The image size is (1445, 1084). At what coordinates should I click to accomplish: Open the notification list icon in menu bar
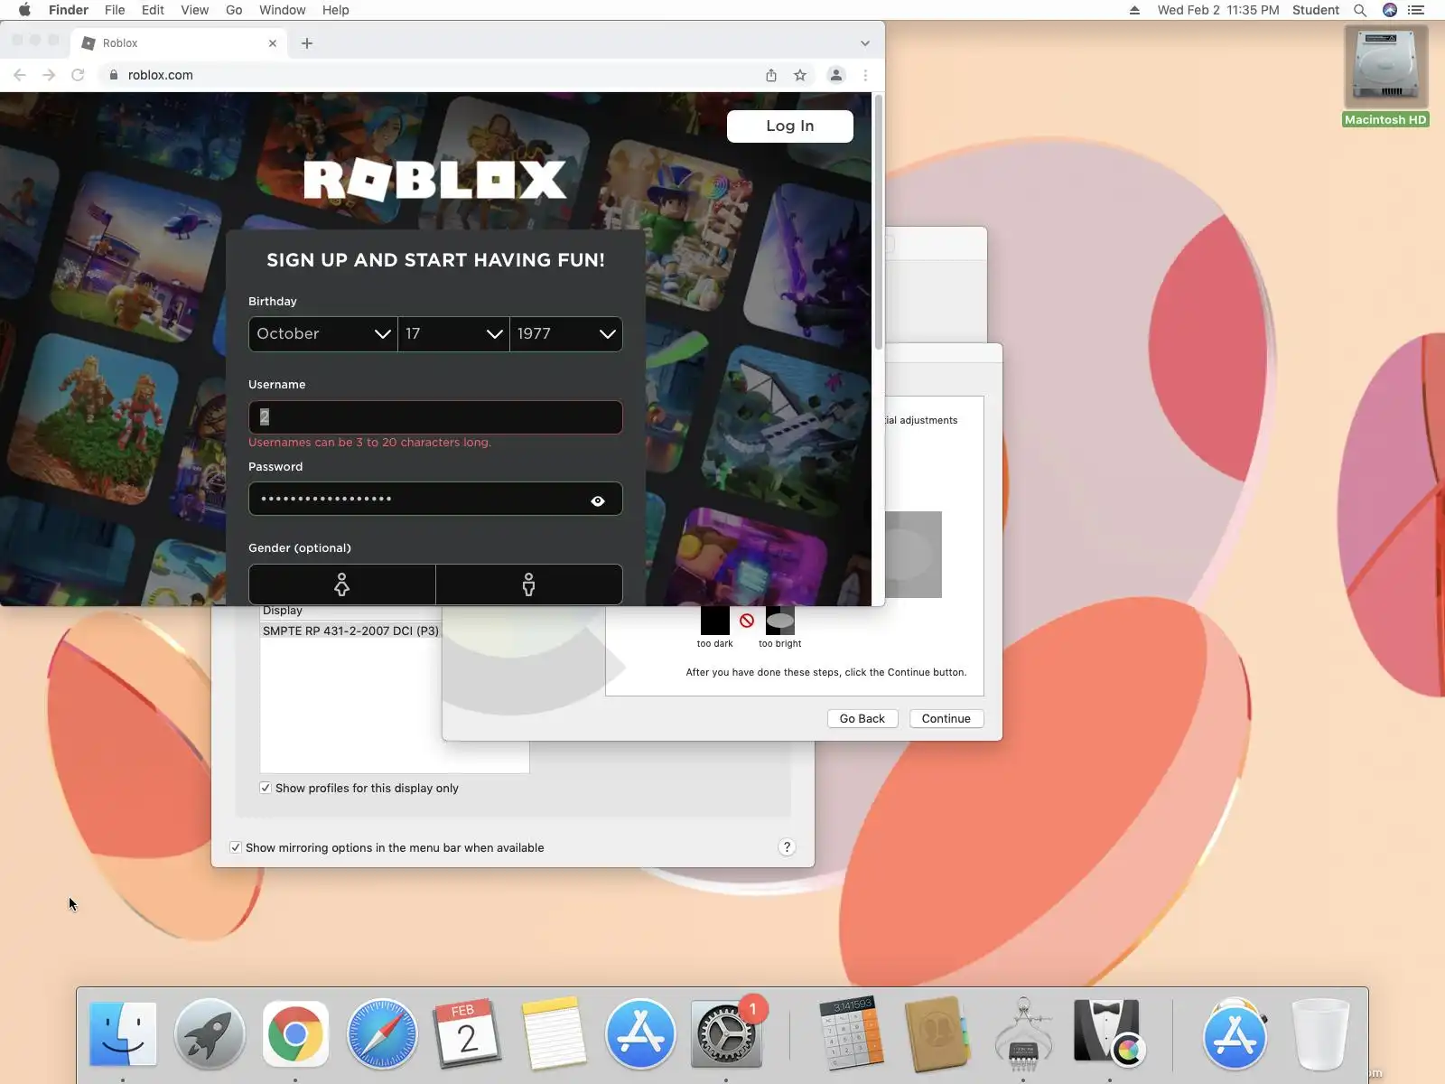[x=1416, y=10]
